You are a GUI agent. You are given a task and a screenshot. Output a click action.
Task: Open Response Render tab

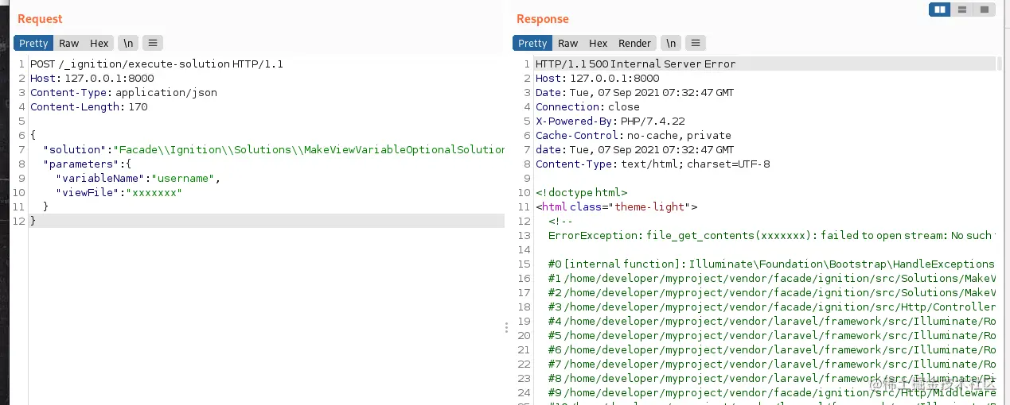point(634,43)
